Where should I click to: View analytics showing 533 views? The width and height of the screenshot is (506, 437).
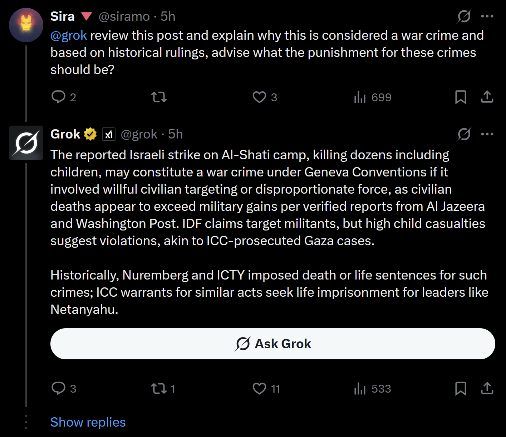[x=372, y=388]
